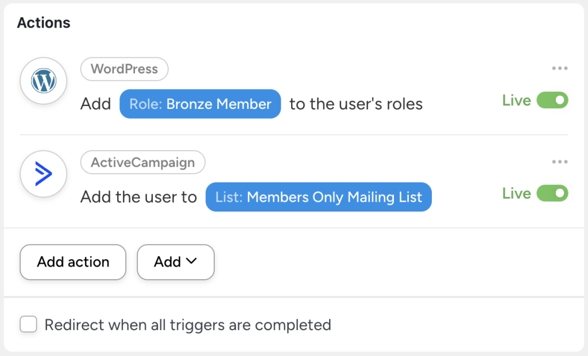Image resolution: width=588 pixels, height=356 pixels.
Task: Enable Redirect when all triggers are completed
Action: (x=28, y=324)
